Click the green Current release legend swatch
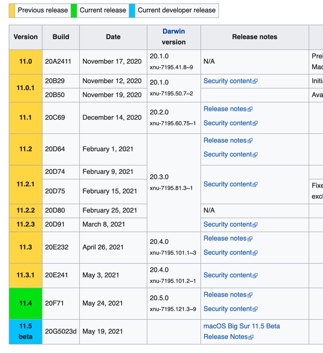The width and height of the screenshot is (323, 353). 74,11
